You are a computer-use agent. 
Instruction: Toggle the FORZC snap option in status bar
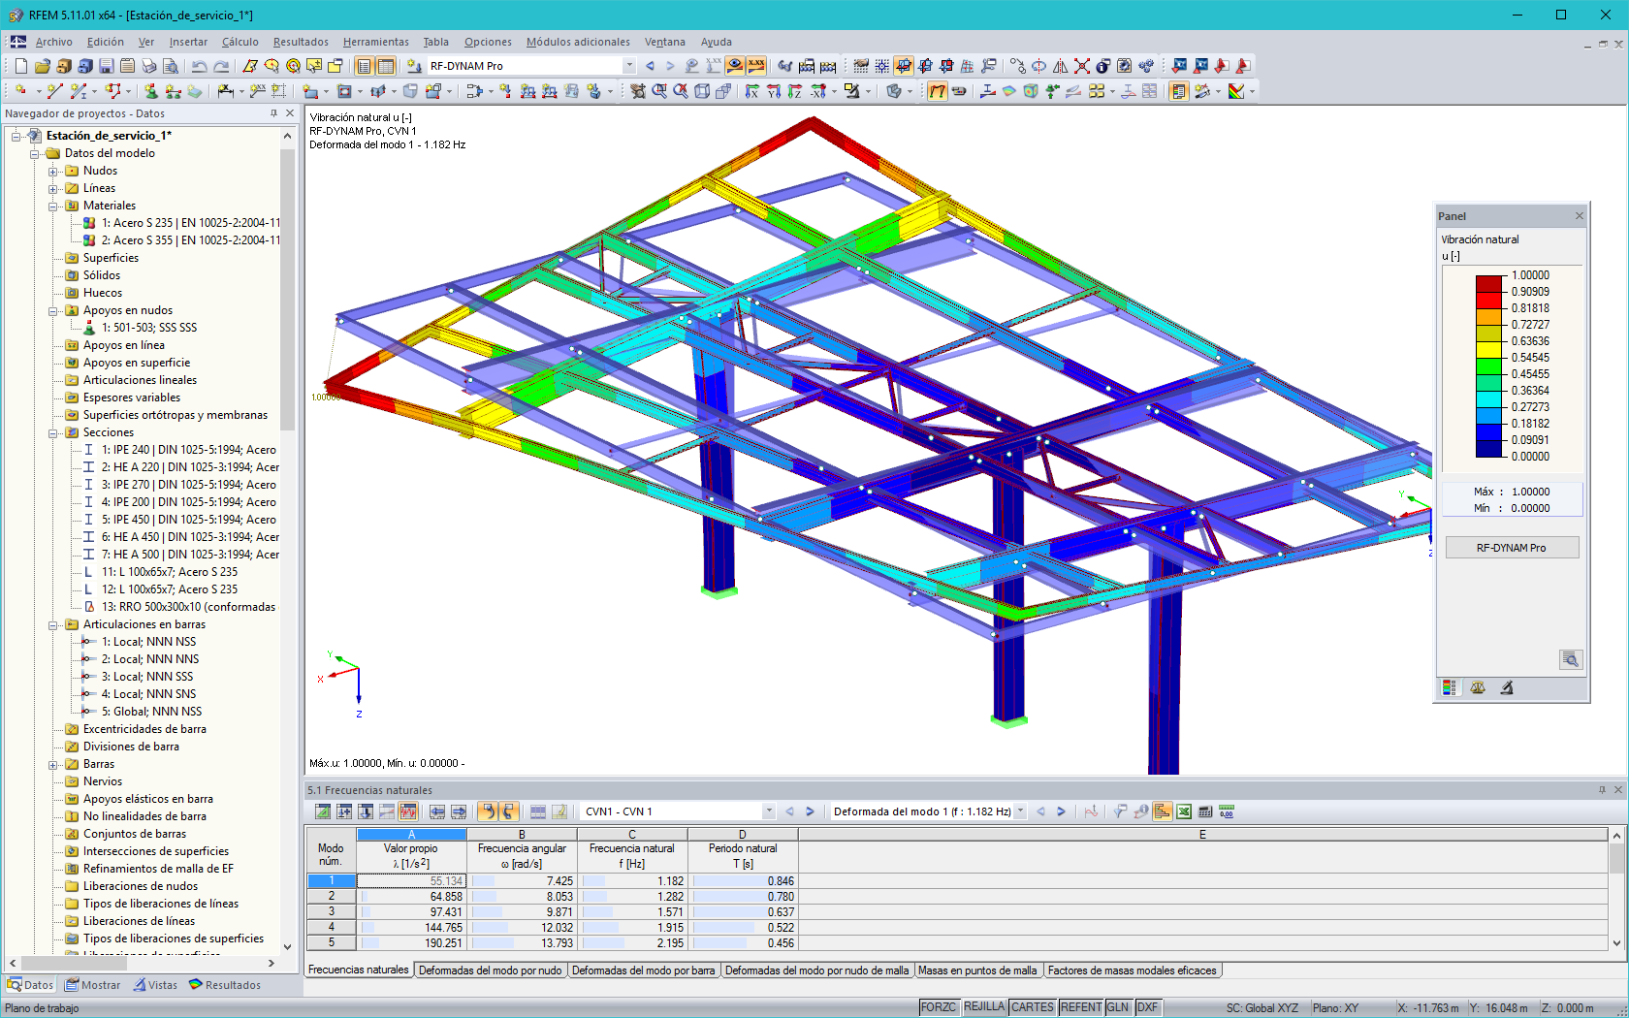[939, 1007]
